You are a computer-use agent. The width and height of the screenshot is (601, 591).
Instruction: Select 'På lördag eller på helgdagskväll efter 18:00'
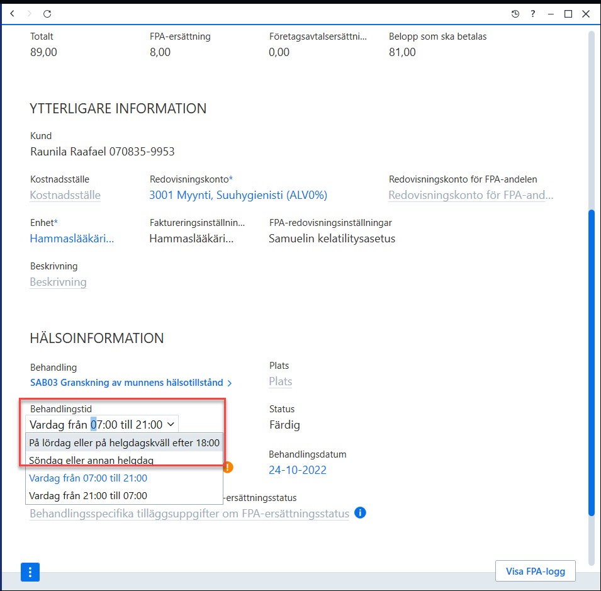(x=124, y=442)
